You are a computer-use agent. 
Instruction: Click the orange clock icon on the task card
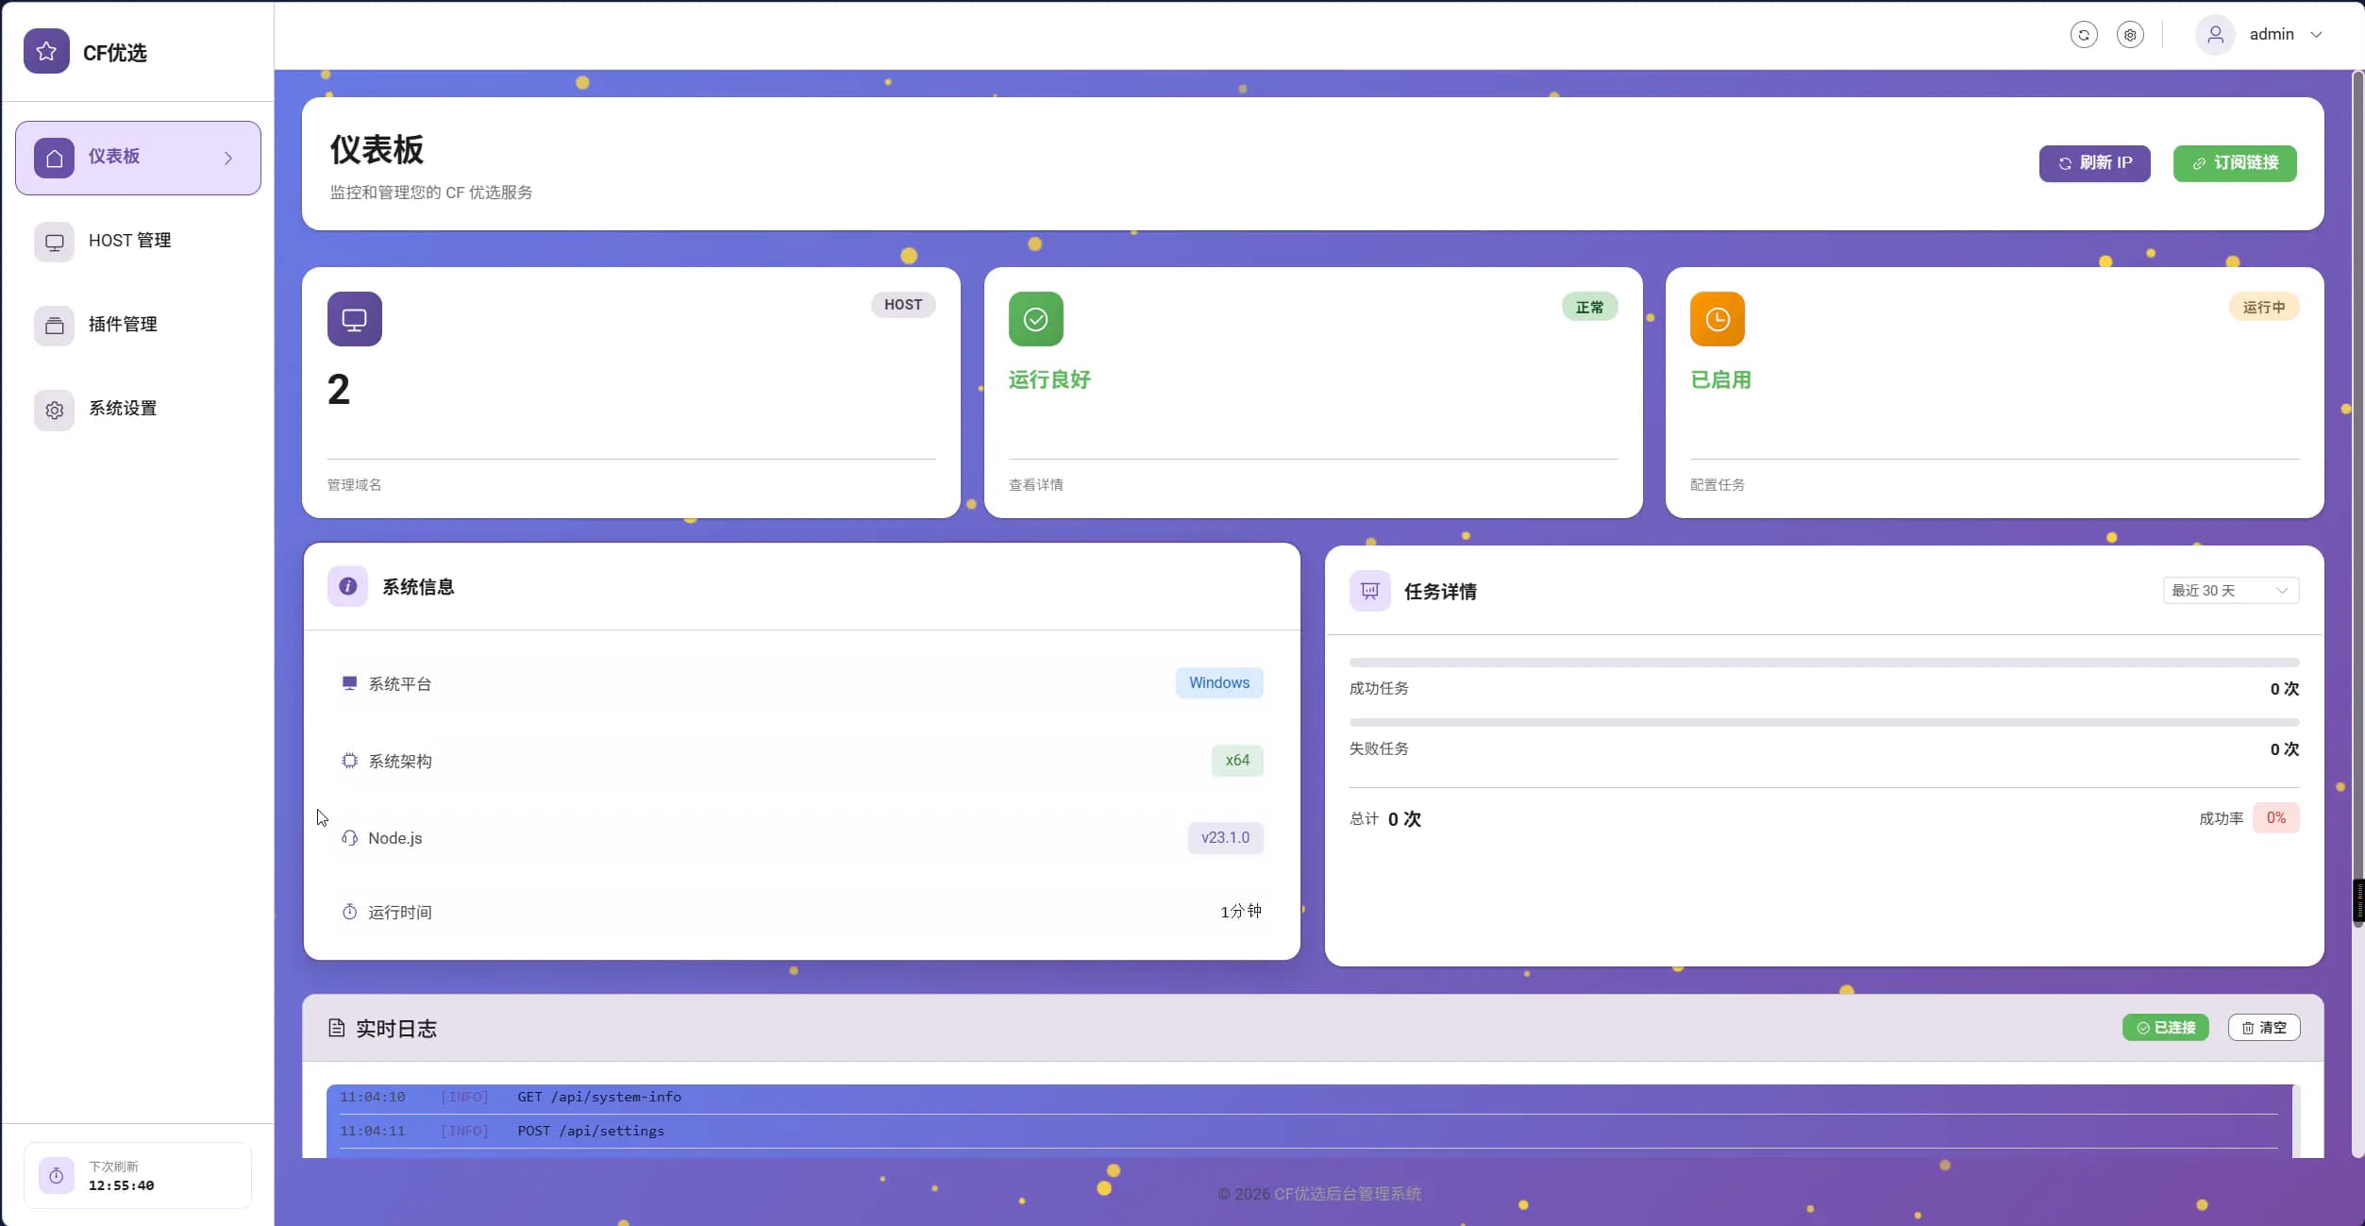(x=1717, y=319)
